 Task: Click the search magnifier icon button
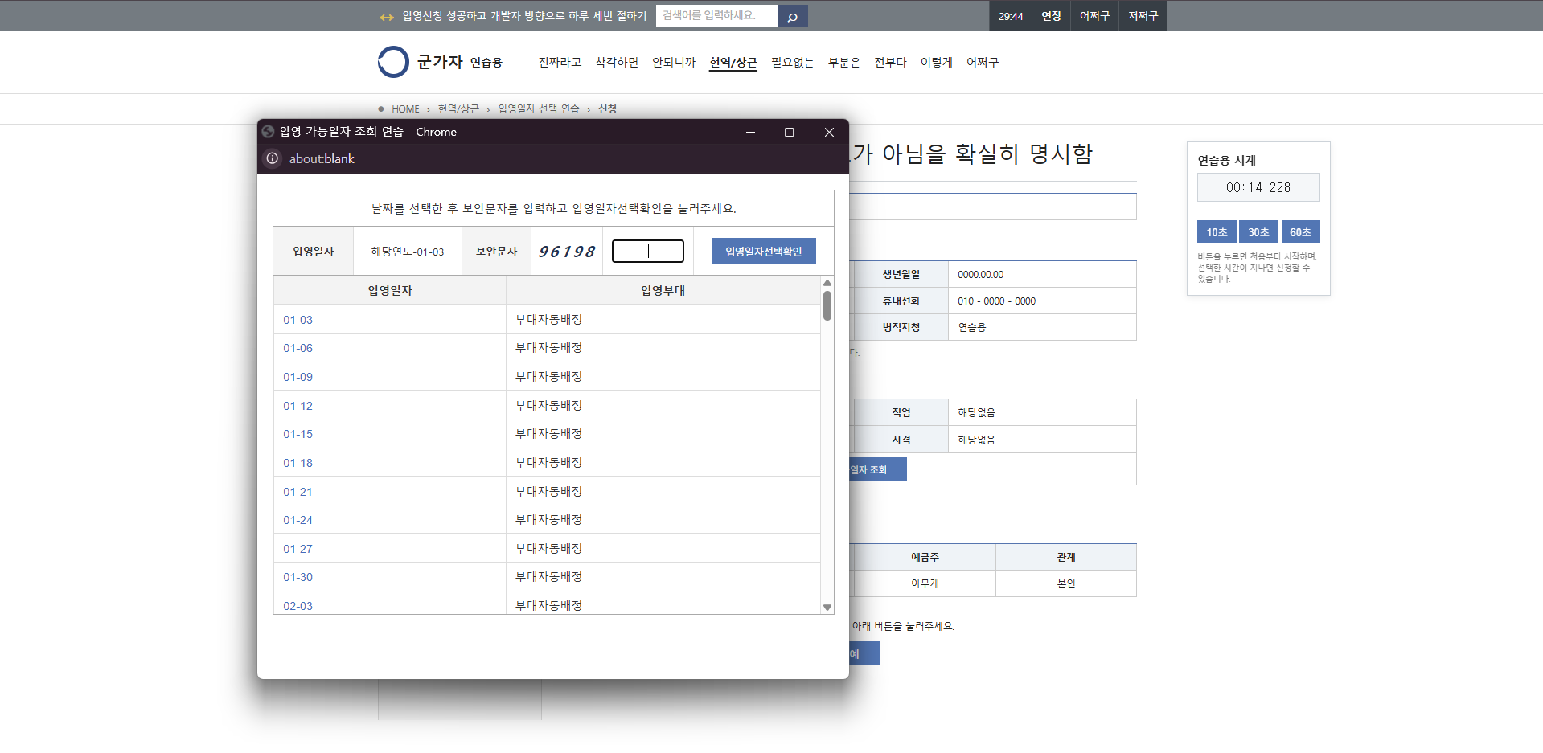click(x=792, y=16)
